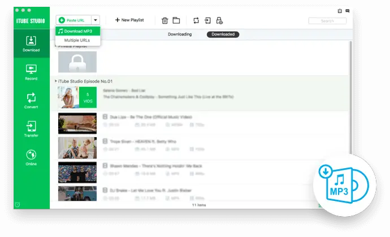Screen dimensions: 390x237
Task: Click the clock scheduler icon at sidebar bottom
Action: (x=17, y=205)
